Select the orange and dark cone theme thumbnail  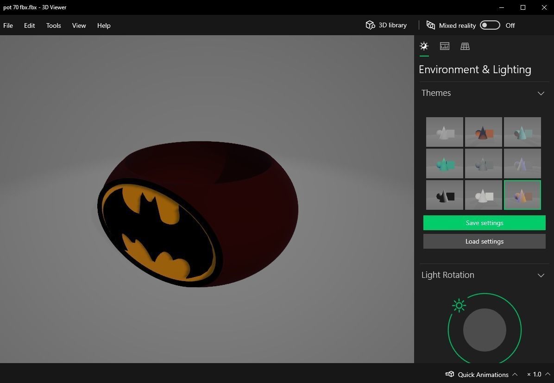(x=483, y=132)
